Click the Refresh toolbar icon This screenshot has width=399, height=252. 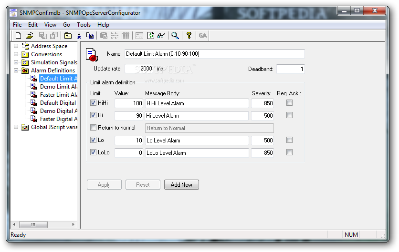[151, 36]
